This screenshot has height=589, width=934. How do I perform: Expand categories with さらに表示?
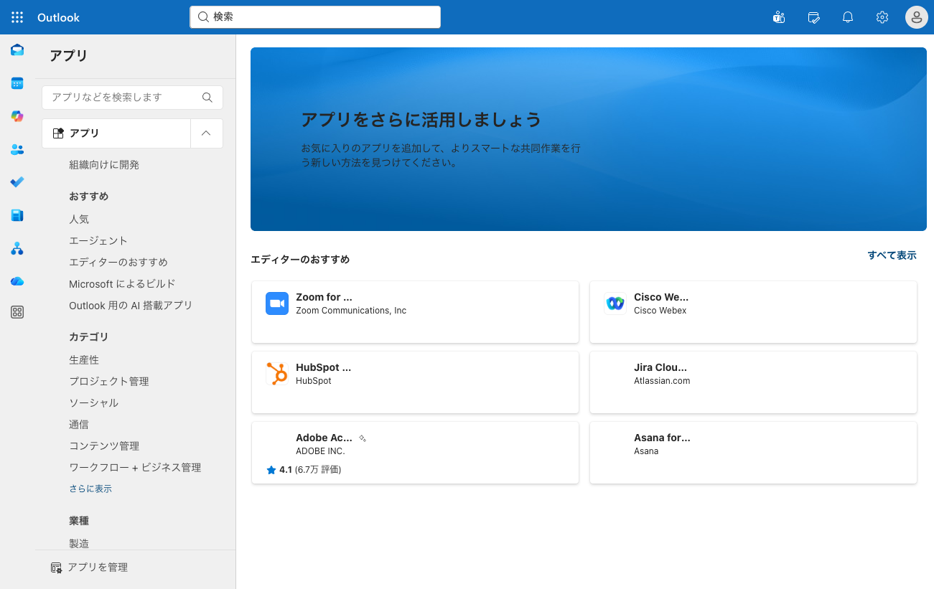(x=90, y=489)
